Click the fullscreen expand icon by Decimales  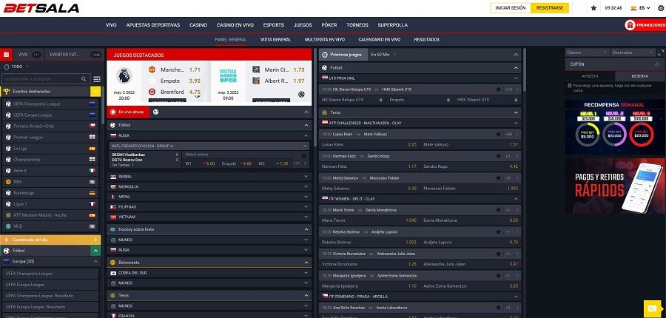(661, 53)
